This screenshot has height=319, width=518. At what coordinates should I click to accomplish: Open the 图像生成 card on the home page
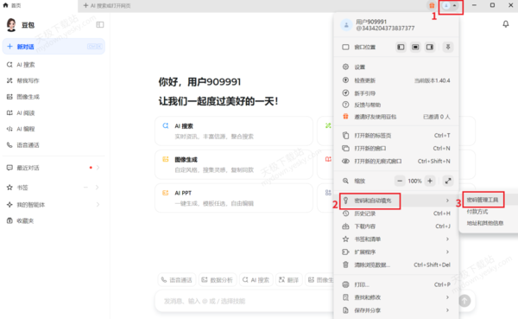click(x=234, y=164)
